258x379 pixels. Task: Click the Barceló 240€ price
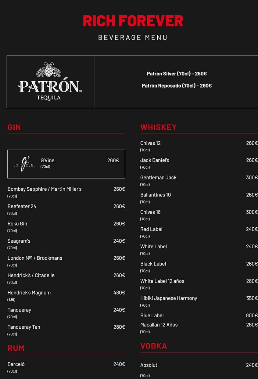pos(119,364)
